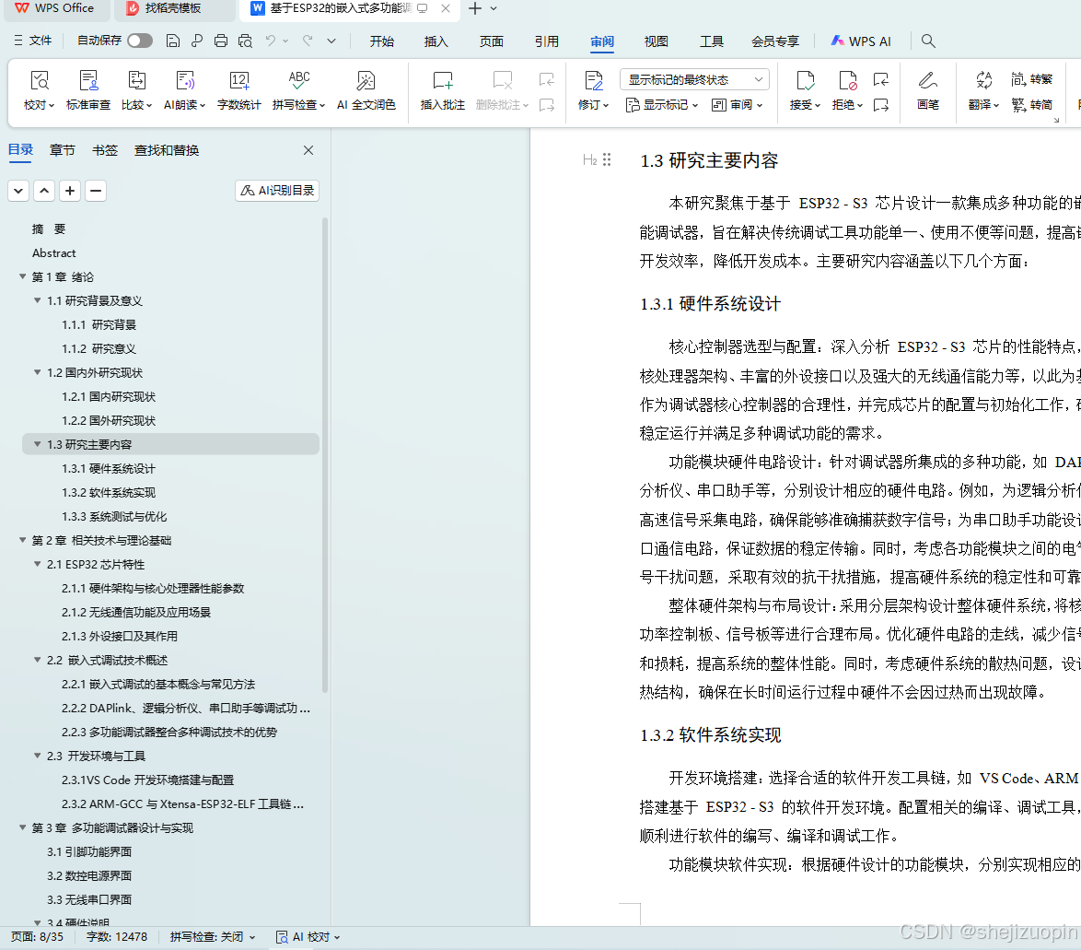Open search via the magnifier icon
The height and width of the screenshot is (950, 1081).
(928, 41)
